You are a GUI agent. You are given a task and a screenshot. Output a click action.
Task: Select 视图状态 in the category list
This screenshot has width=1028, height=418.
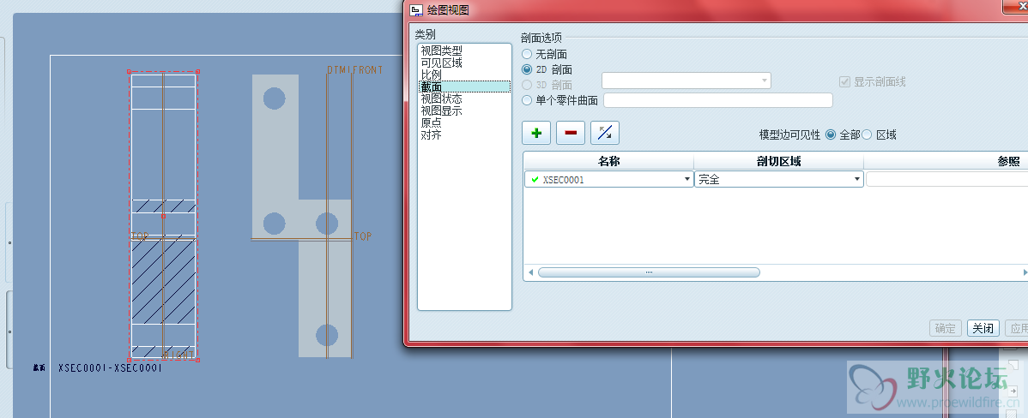441,99
